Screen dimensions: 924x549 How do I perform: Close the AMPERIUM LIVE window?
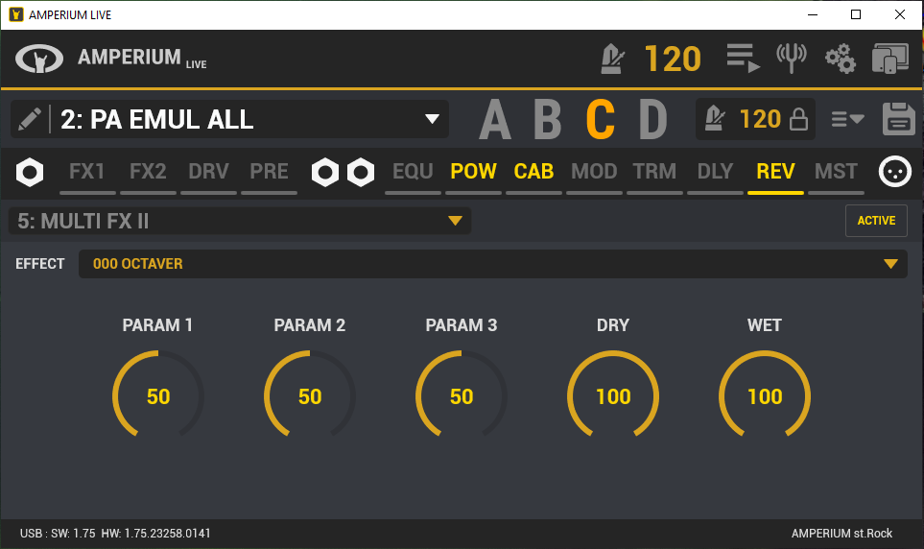(x=900, y=14)
